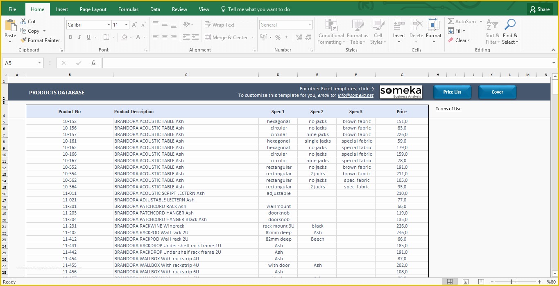Click the Cut scissors icon
Viewport: 559px width, 286px height.
[23, 21]
